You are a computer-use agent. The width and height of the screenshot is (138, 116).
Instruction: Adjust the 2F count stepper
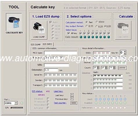(x=98, y=68)
